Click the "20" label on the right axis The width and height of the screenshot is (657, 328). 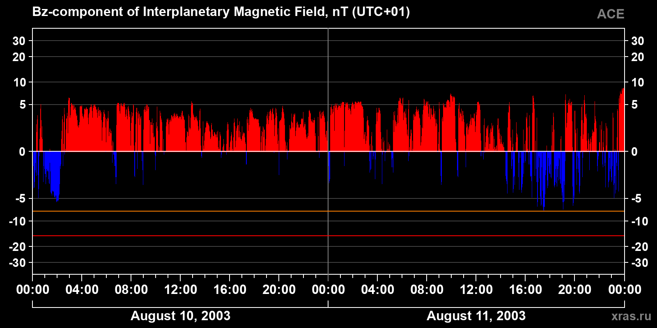[x=637, y=57]
